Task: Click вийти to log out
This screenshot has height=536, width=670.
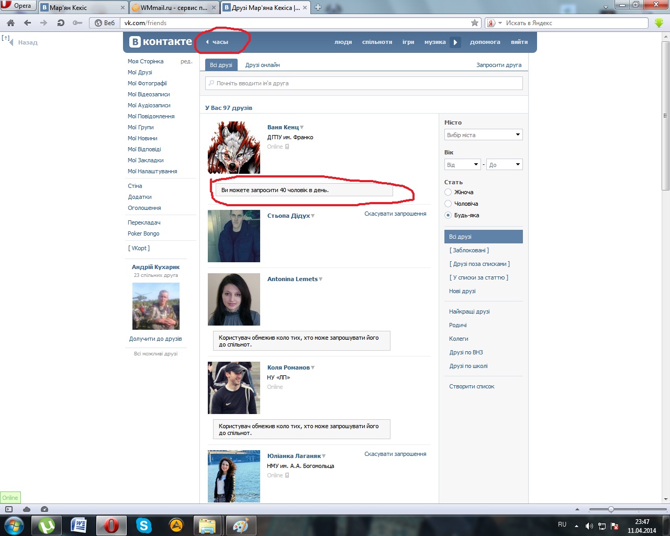Action: click(519, 42)
